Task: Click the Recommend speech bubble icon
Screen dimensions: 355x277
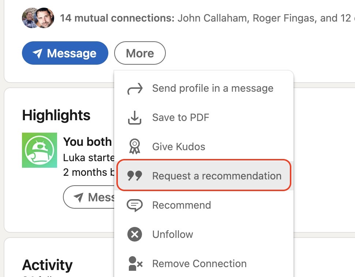Action: 135,205
